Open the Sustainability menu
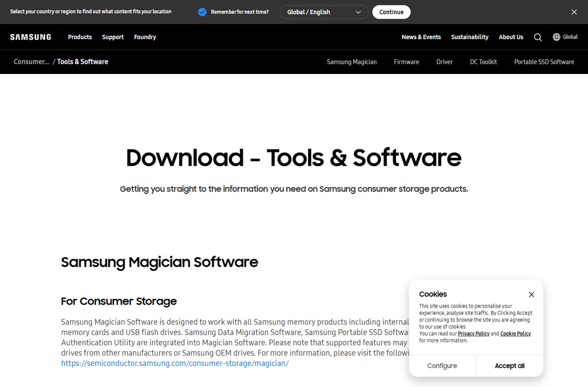Viewport: 588px width, 387px height. 470,37
